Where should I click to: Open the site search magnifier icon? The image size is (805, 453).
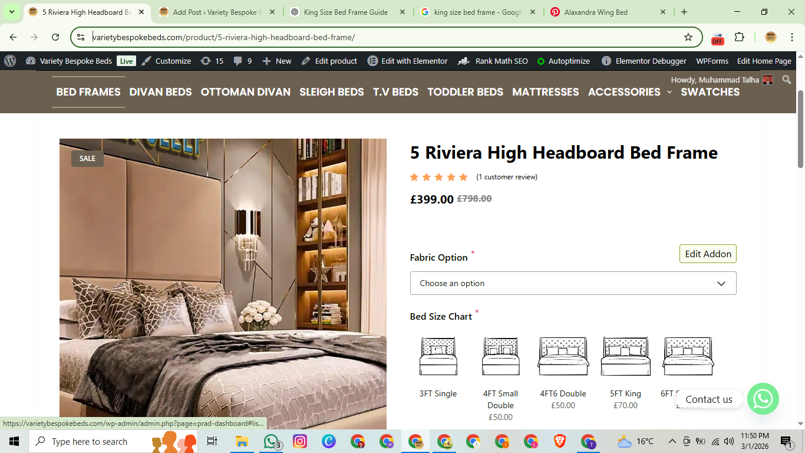coord(787,80)
